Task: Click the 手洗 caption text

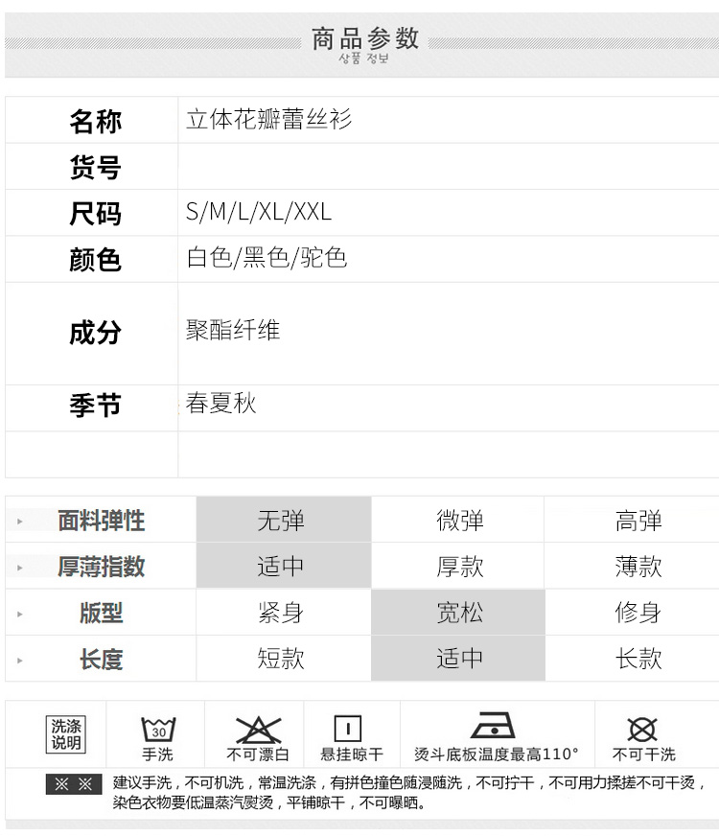Action: click(x=158, y=755)
